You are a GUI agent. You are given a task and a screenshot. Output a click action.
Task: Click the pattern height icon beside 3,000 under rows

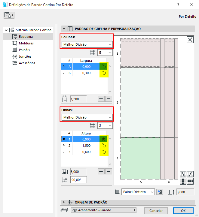pos(65,172)
